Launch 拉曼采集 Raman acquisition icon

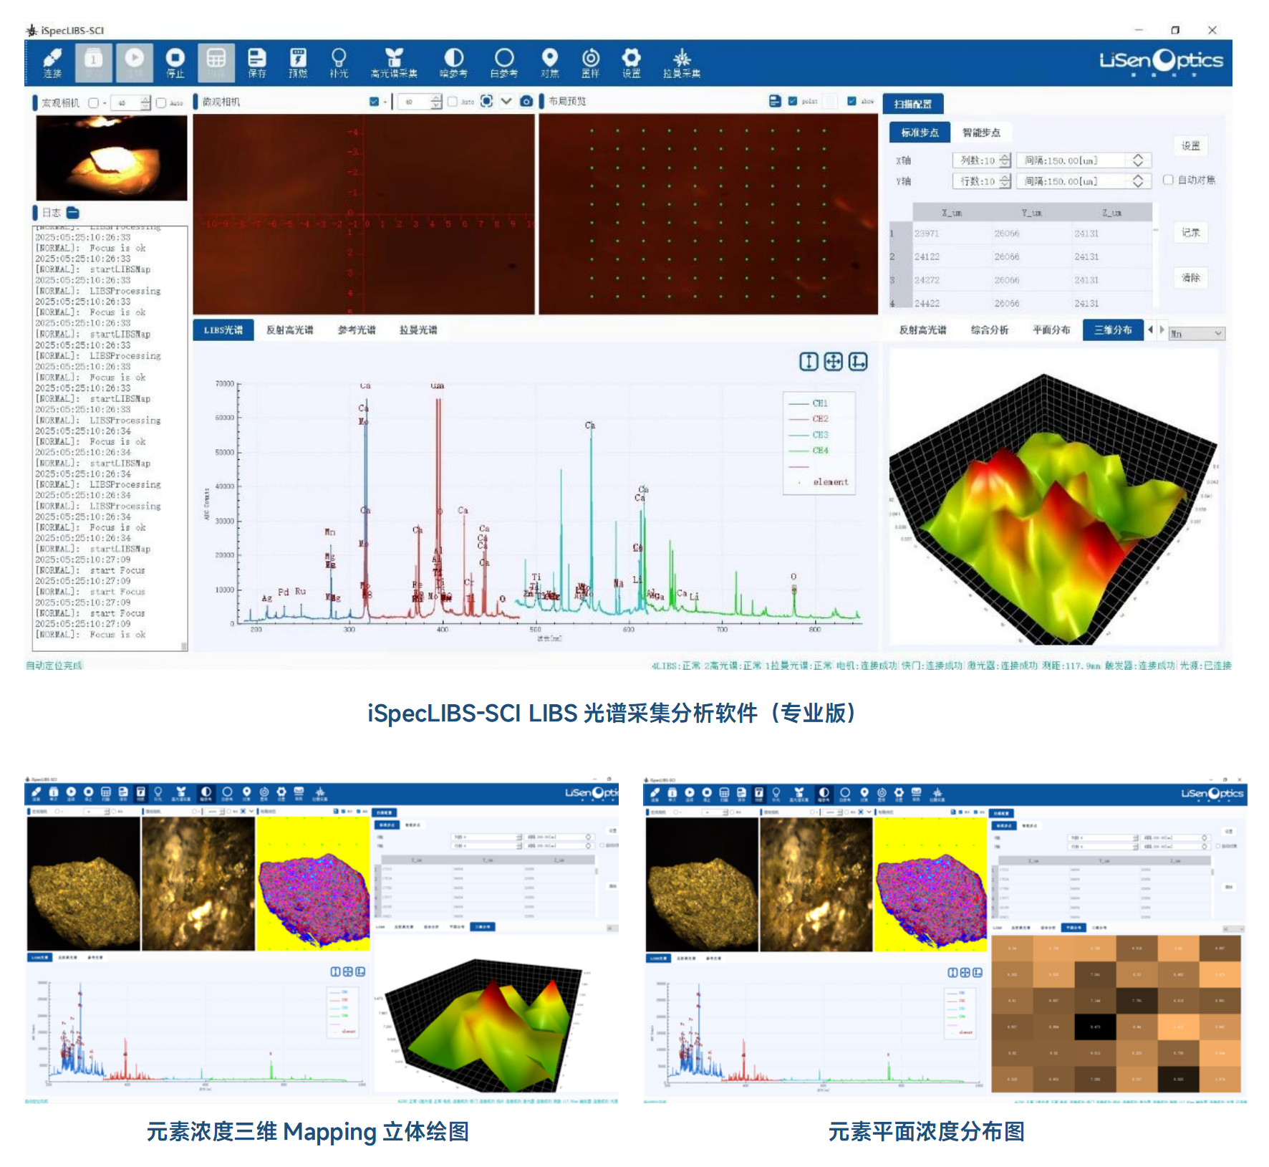pos(681,62)
